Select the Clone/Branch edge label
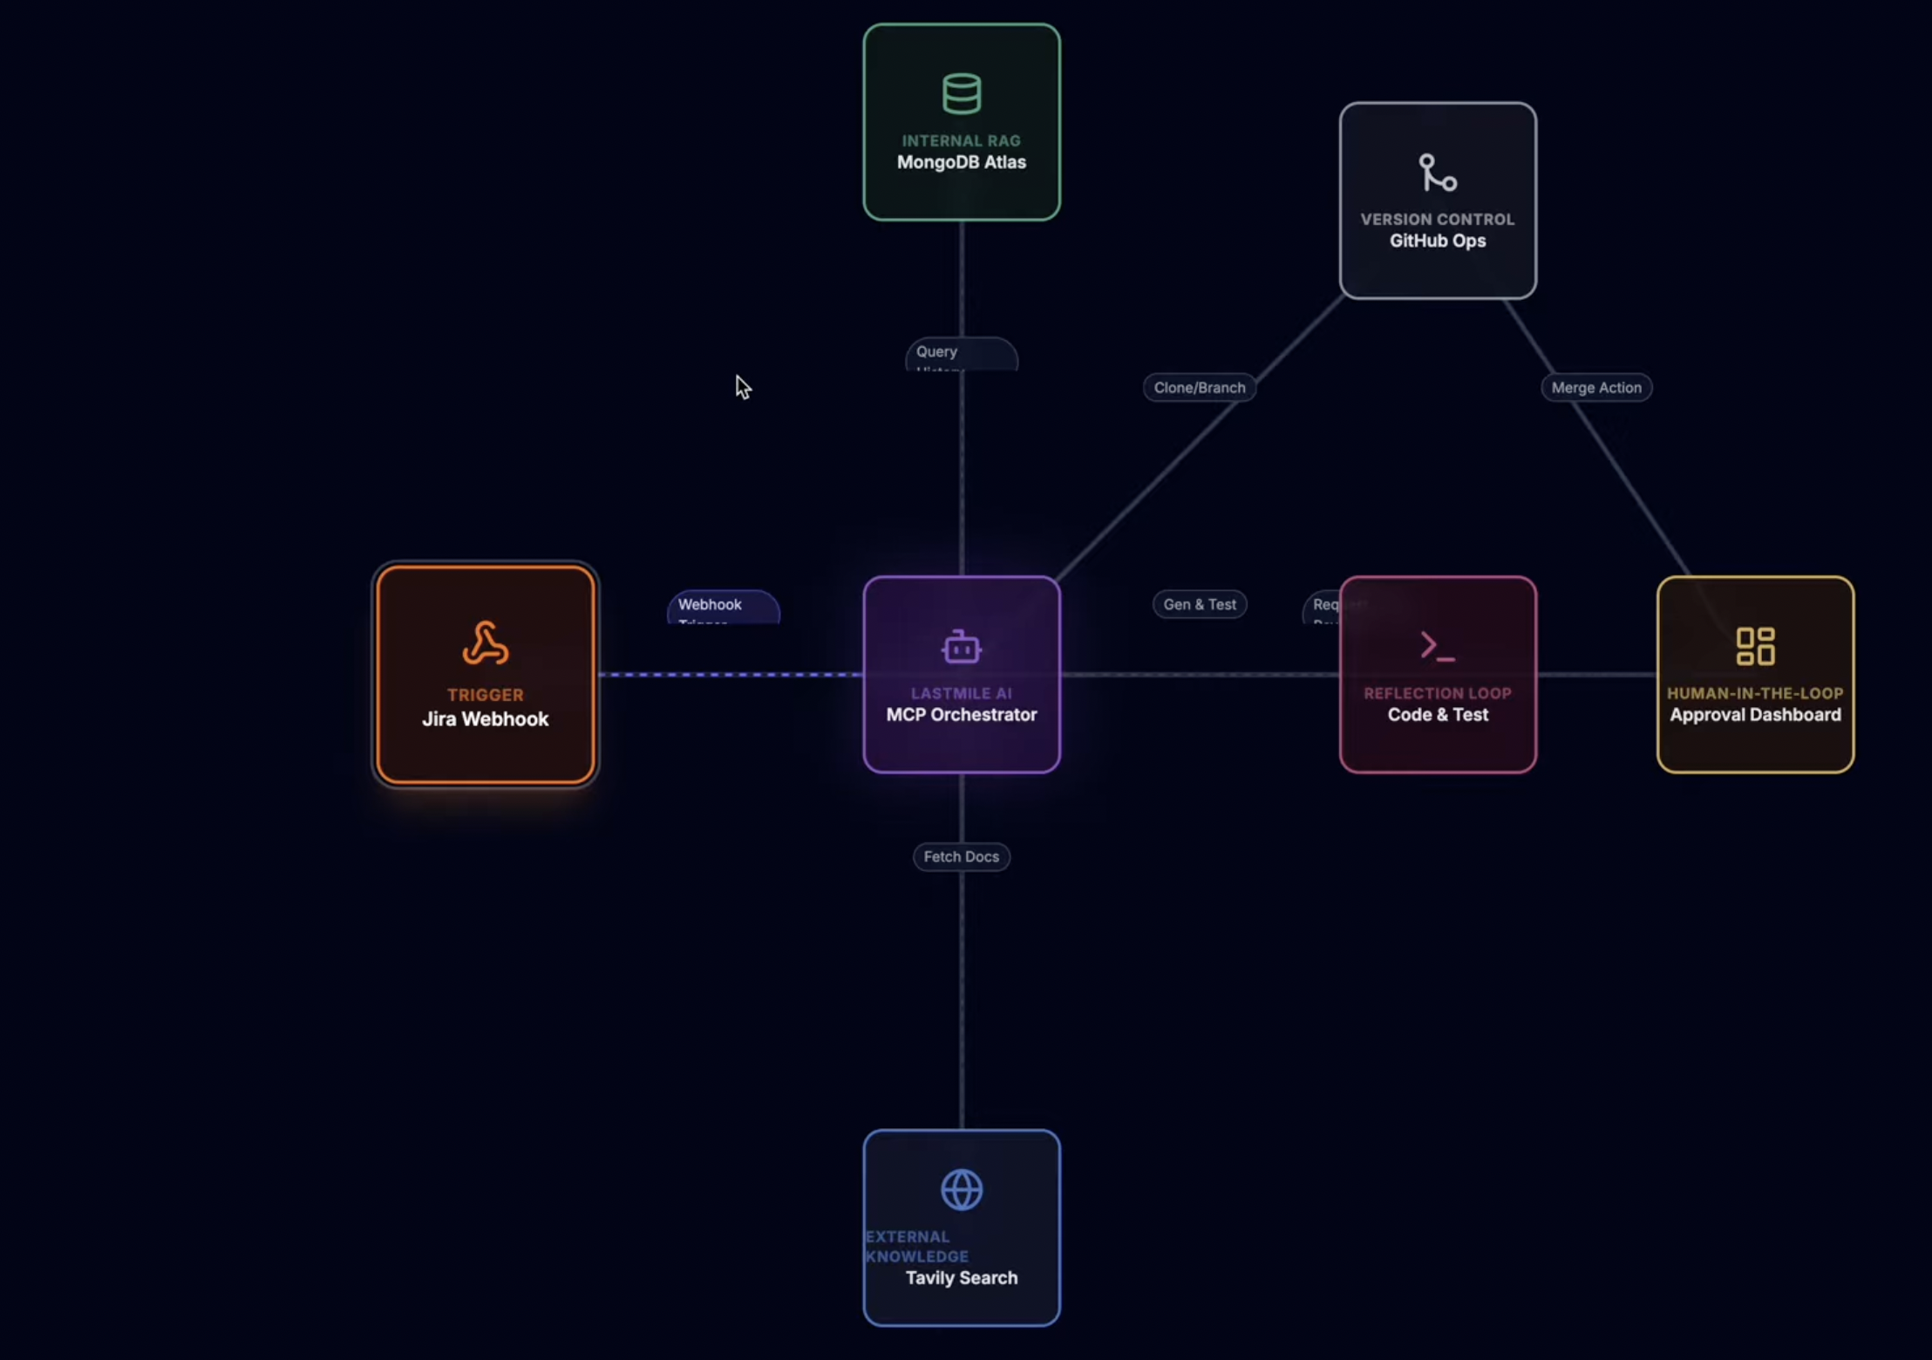Screen dimensions: 1932x1360 [x=1200, y=387]
